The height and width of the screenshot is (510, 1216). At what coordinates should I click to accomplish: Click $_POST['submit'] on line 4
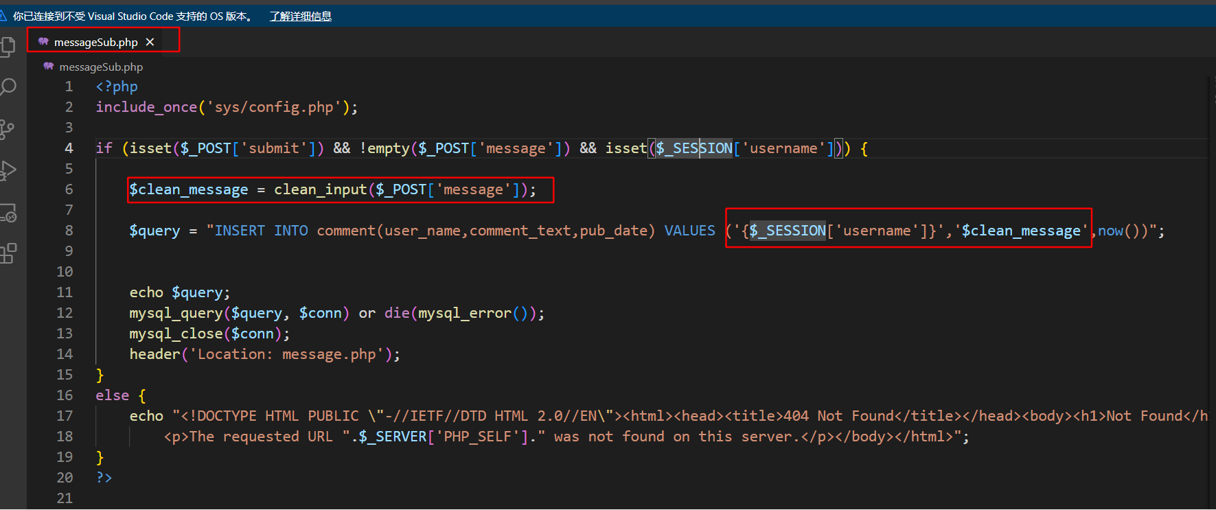tap(248, 148)
